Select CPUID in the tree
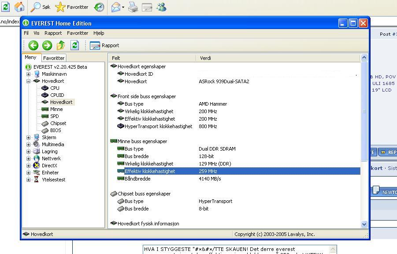The image size is (397, 254). point(57,95)
